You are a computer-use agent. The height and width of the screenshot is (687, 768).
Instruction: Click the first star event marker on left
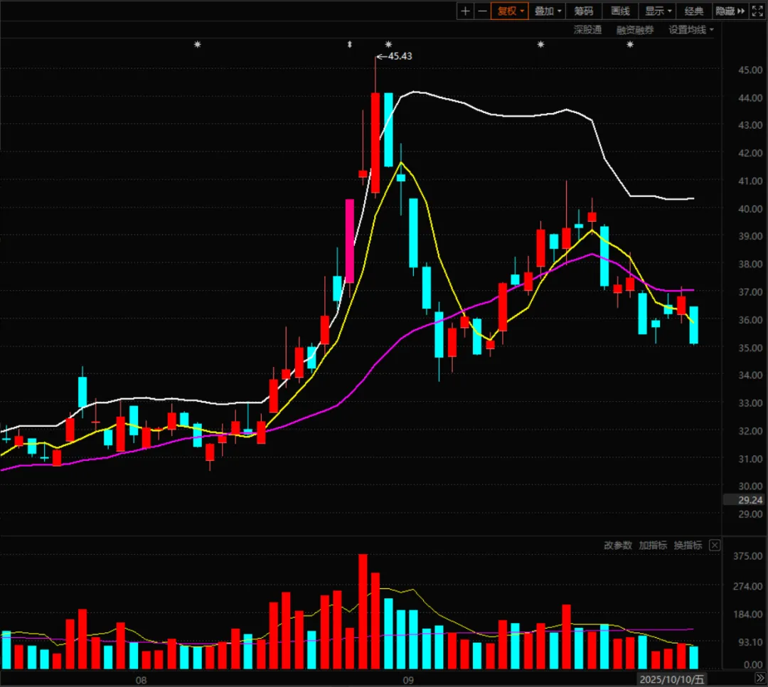coord(198,45)
